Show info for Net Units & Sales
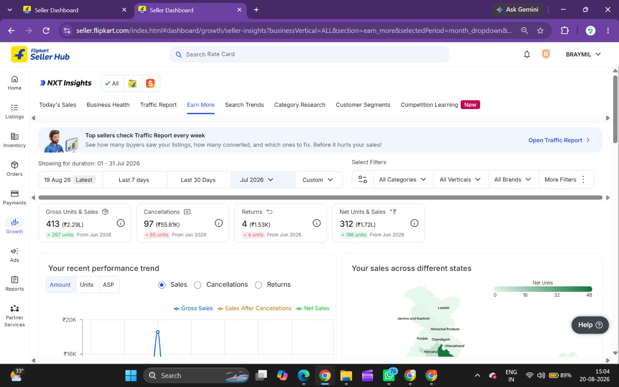 pos(414,223)
